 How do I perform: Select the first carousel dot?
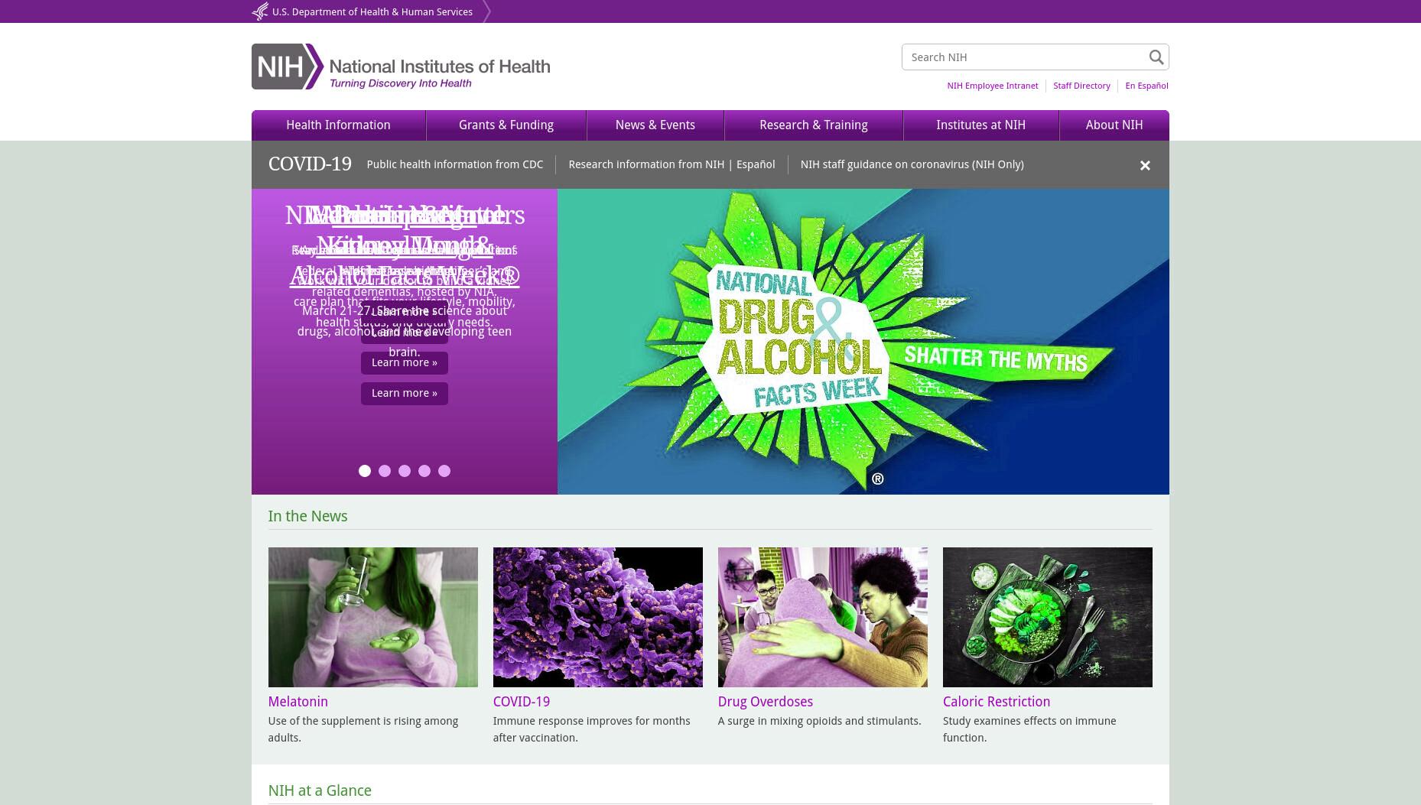365,471
